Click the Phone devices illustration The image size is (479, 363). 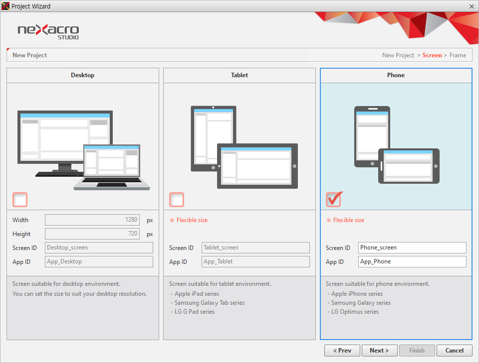coord(397,144)
